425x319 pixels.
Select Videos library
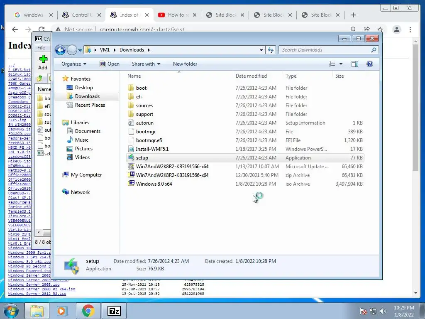click(x=82, y=157)
